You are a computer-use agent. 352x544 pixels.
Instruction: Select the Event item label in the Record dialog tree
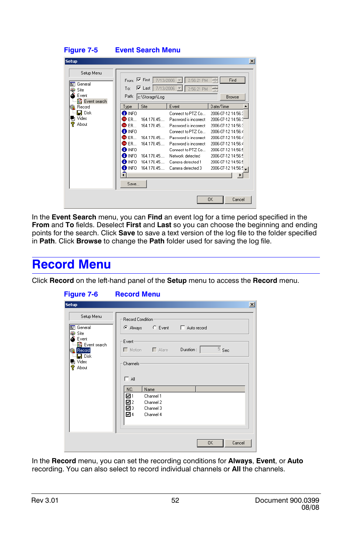point(82,339)
